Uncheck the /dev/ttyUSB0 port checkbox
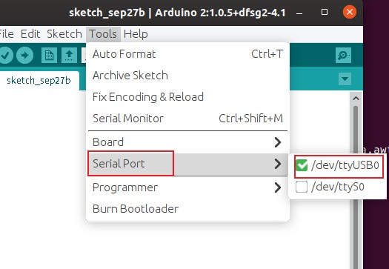This screenshot has width=389, height=269. click(302, 165)
